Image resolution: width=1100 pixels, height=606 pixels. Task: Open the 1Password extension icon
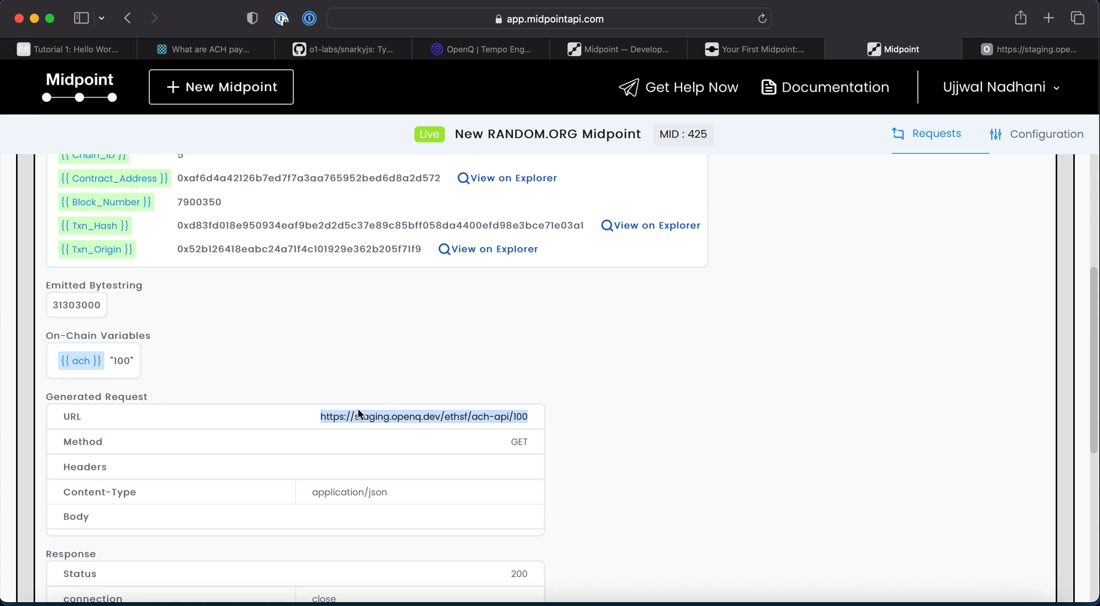(x=310, y=18)
